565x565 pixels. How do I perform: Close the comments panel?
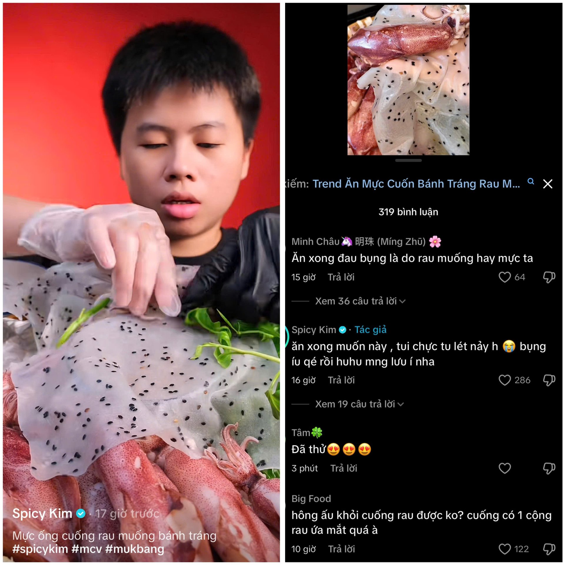point(548,184)
